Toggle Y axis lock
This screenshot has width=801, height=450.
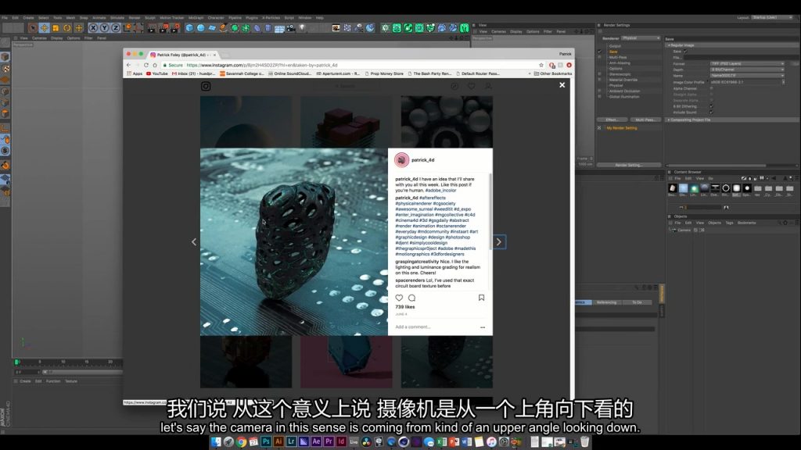click(104, 28)
